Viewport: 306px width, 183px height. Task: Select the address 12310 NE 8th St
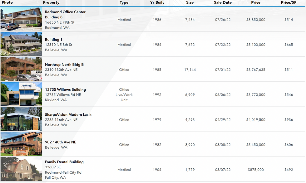59,45
